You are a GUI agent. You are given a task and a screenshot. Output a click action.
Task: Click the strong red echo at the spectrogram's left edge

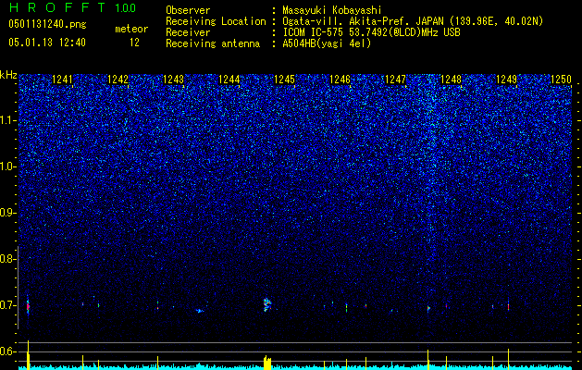[x=28, y=306]
